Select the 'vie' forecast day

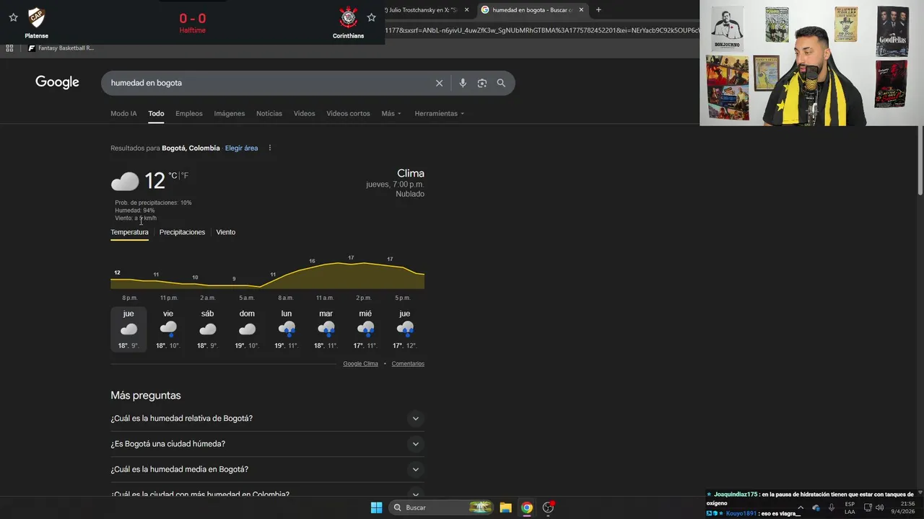(168, 329)
